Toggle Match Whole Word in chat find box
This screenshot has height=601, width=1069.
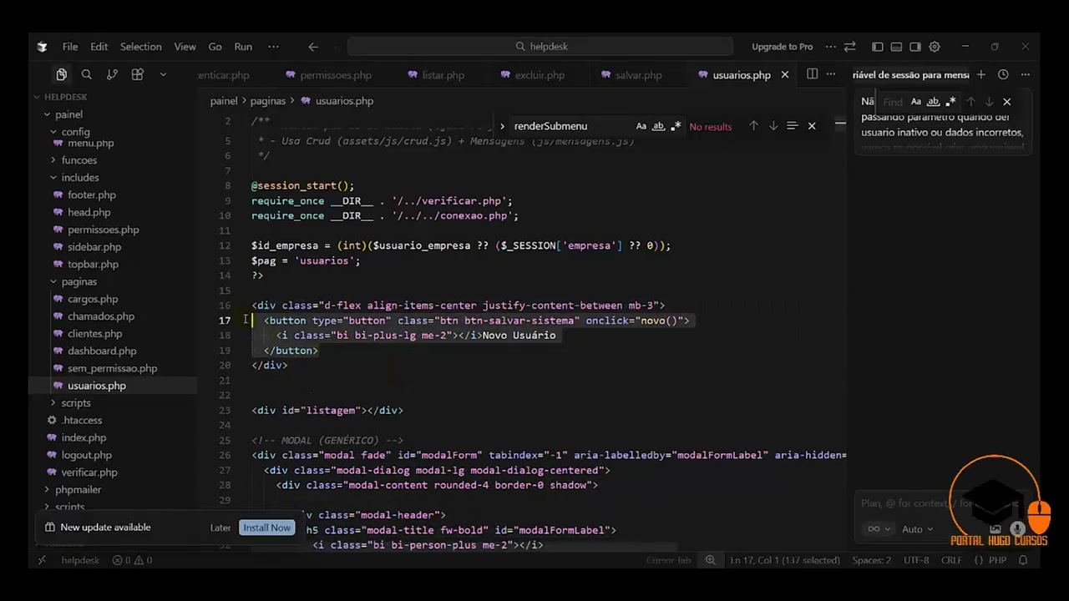934,102
